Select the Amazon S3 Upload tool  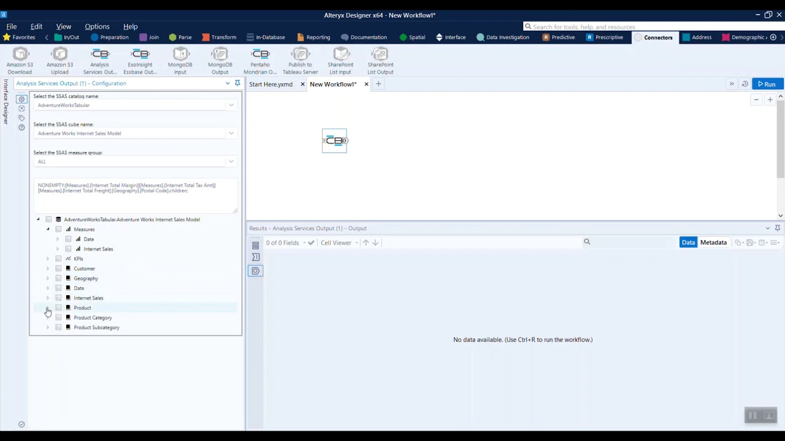click(59, 61)
